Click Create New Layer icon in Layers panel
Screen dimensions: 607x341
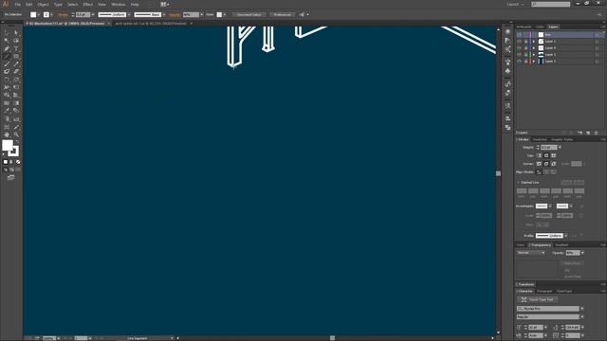tap(588, 133)
